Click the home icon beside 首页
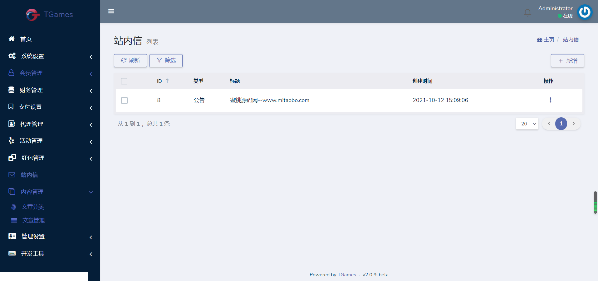The height and width of the screenshot is (281, 598). click(12, 39)
